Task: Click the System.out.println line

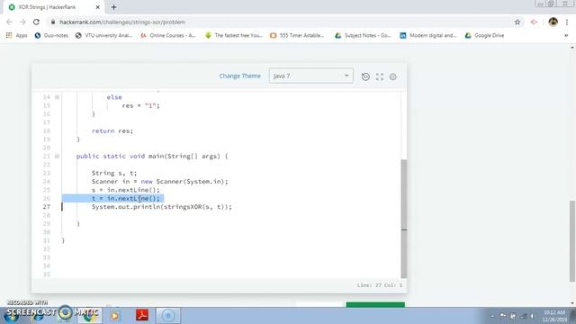Action: click(x=162, y=207)
